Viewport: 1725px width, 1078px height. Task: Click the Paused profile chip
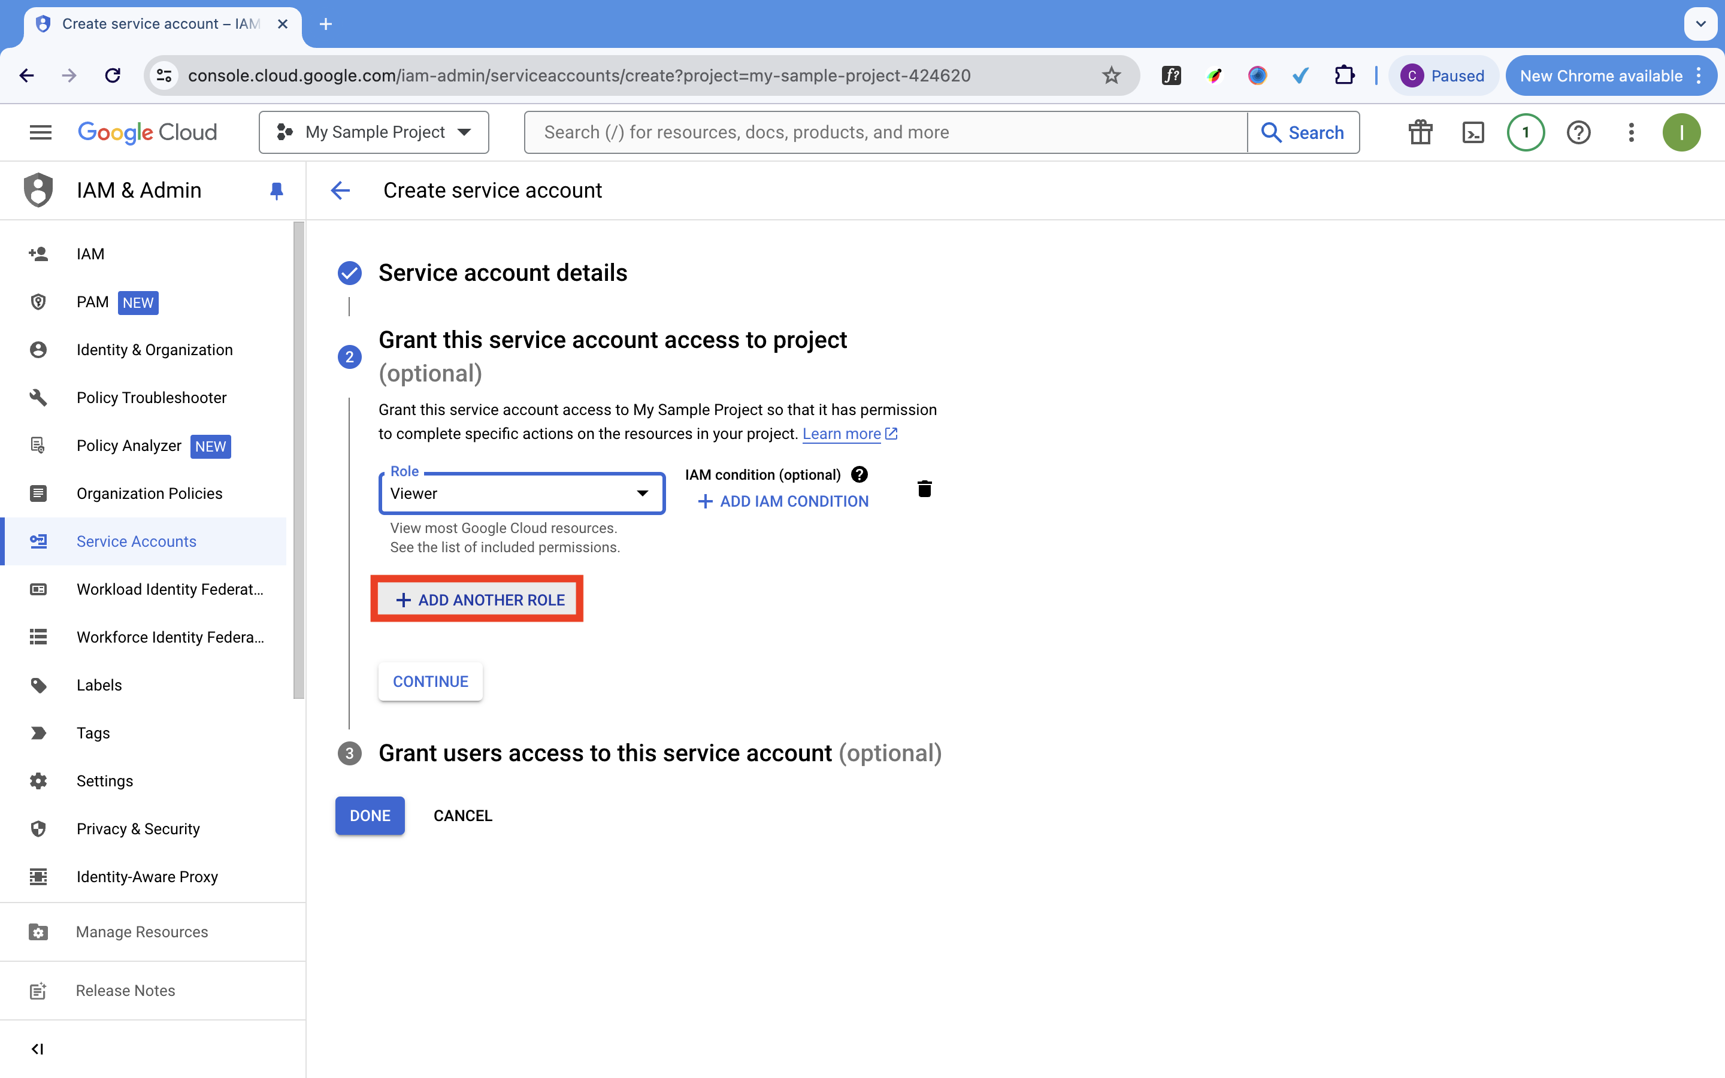pos(1443,75)
